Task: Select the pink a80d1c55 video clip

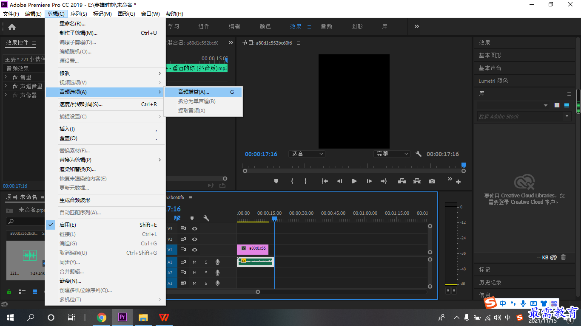Action: coord(253,249)
